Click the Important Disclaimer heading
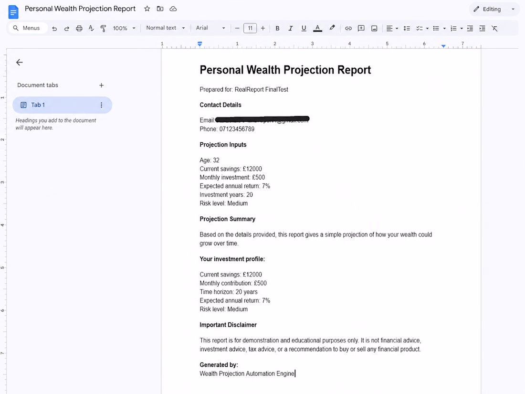This screenshot has width=525, height=394. pyautogui.click(x=228, y=325)
